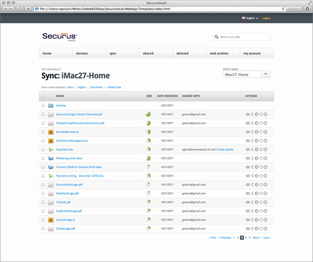Viewport: 313px width, 262px height.
Task: Go to page 4 in pagination
Action: (x=246, y=238)
